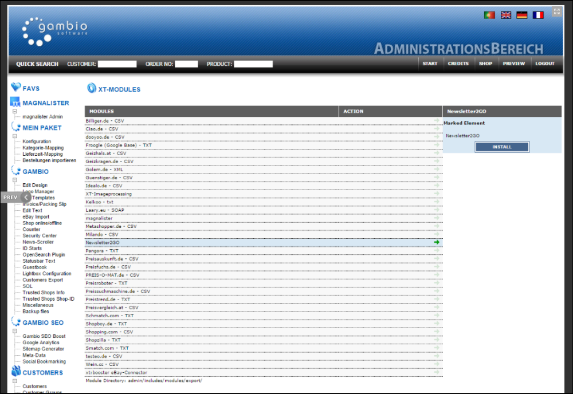Image resolution: width=573 pixels, height=394 pixels.
Task: Select the Froogle (Google Base) module row
Action: click(264, 145)
